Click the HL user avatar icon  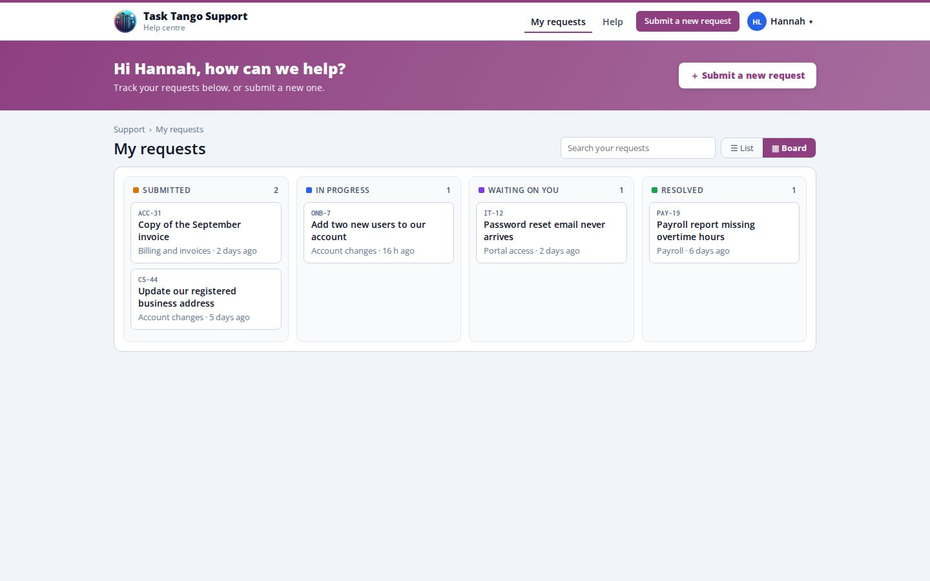tap(757, 21)
